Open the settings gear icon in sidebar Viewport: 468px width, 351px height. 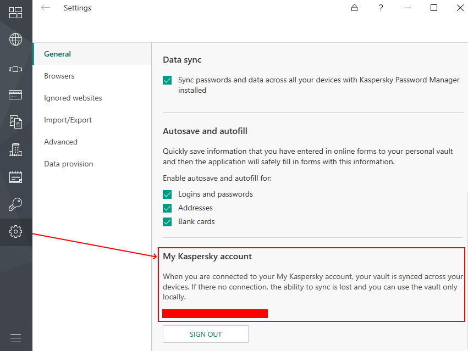(15, 232)
